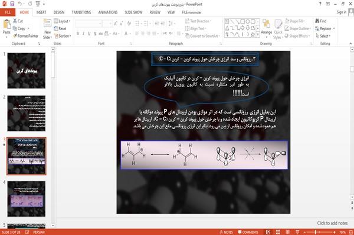The image size is (354, 235).
Task: Click PERSIAN language indicator in status bar
Action: (39, 232)
